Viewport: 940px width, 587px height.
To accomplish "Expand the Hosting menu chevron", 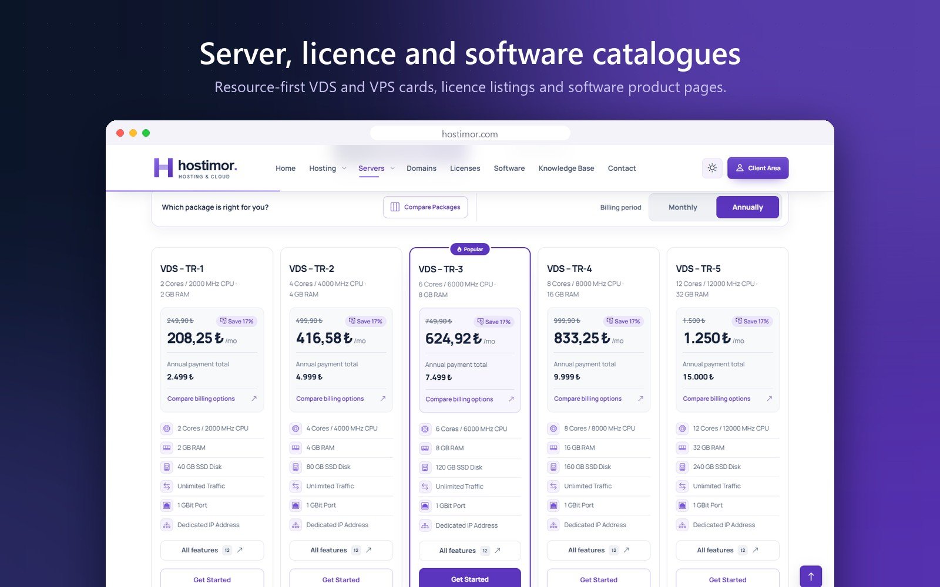I will (344, 168).
